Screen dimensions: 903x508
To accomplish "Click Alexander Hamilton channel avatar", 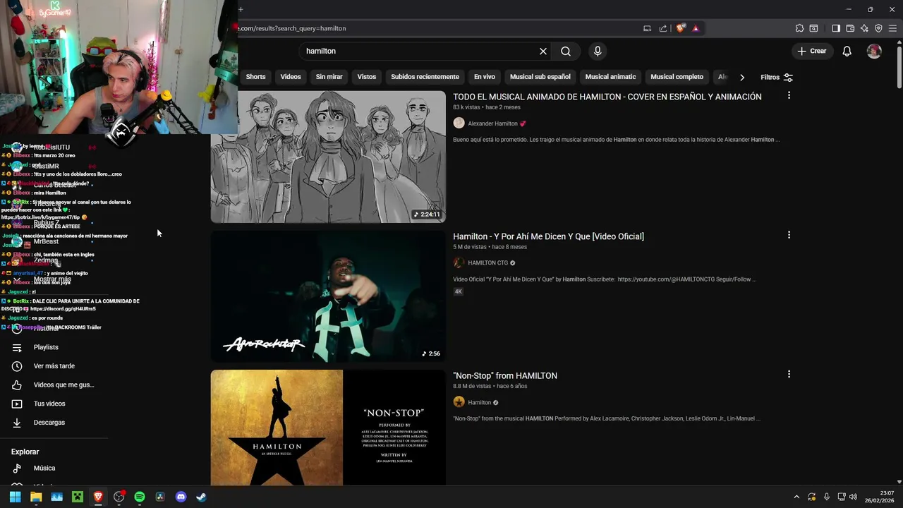I will tap(459, 123).
